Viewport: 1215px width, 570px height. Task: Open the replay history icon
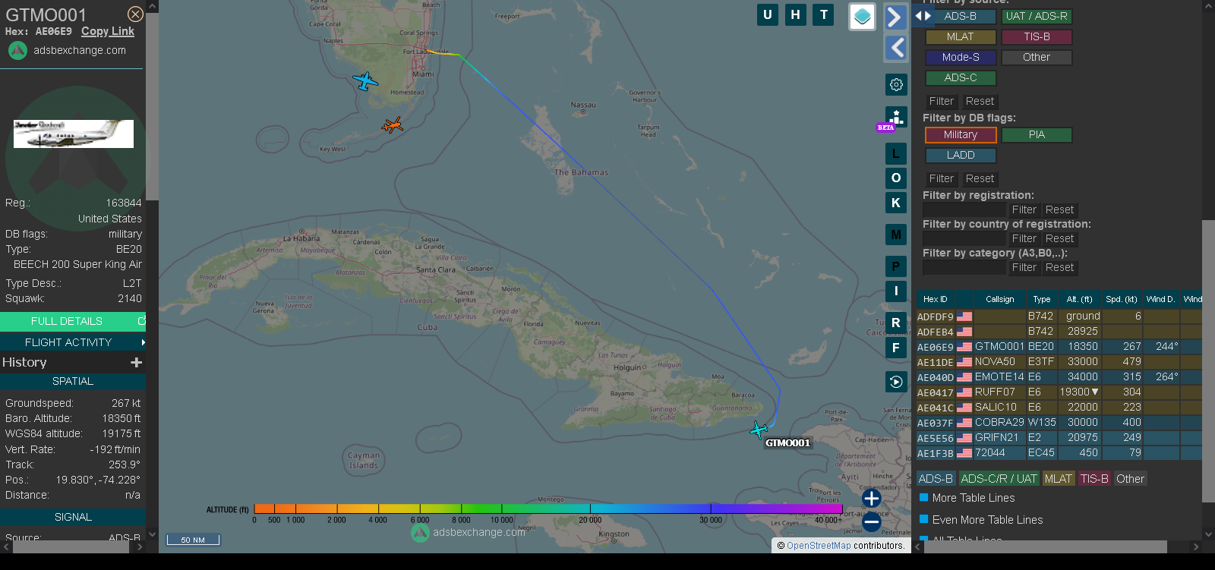[896, 382]
